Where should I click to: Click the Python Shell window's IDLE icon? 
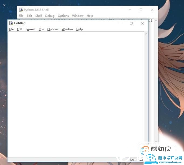[x=21, y=10]
